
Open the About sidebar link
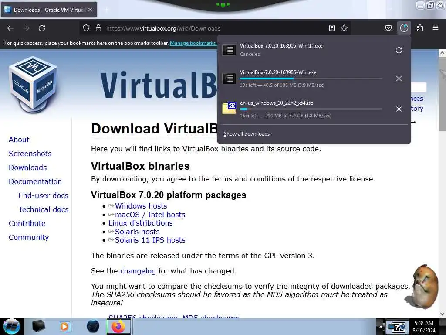point(19,140)
